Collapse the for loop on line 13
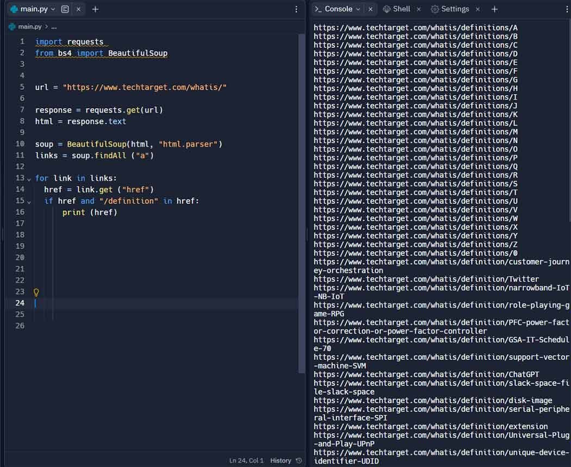571x467 pixels. pyautogui.click(x=29, y=178)
